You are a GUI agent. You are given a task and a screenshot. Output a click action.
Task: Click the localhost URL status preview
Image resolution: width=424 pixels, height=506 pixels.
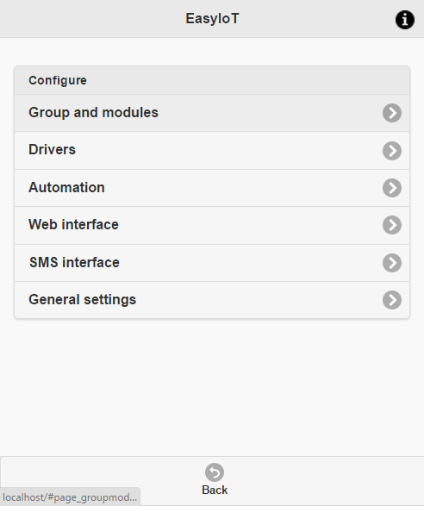click(x=70, y=497)
